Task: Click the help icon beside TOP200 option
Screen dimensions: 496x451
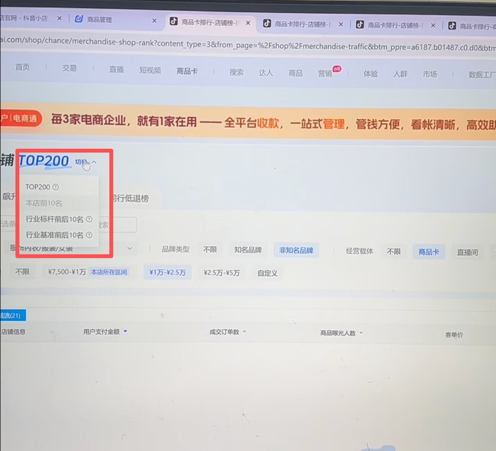Action: point(56,187)
